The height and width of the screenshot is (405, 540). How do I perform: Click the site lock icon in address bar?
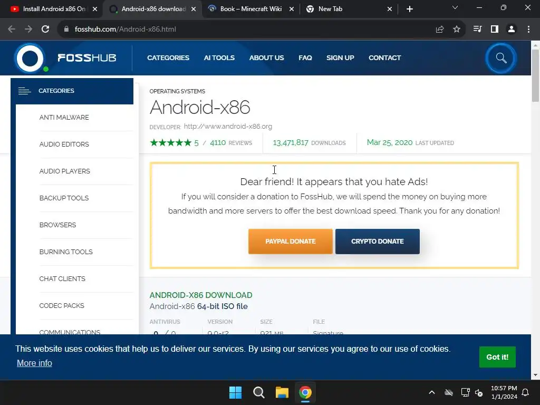pyautogui.click(x=66, y=30)
